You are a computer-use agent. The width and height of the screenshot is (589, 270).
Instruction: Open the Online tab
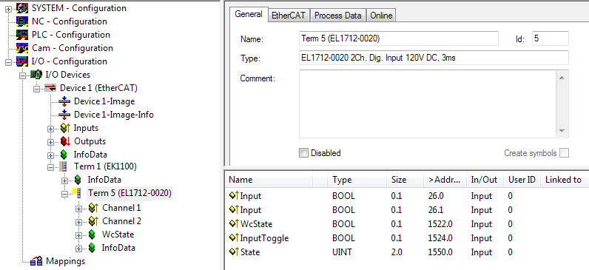[x=381, y=16]
